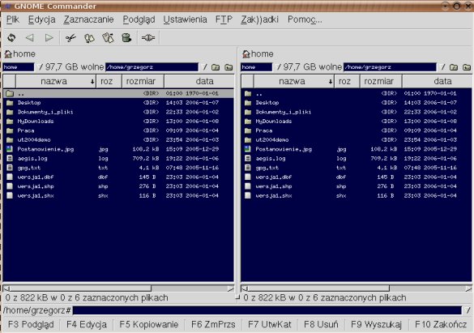474x333 pixels.
Task: Click right pane path field /home/grzegorz
Action: coord(390,67)
